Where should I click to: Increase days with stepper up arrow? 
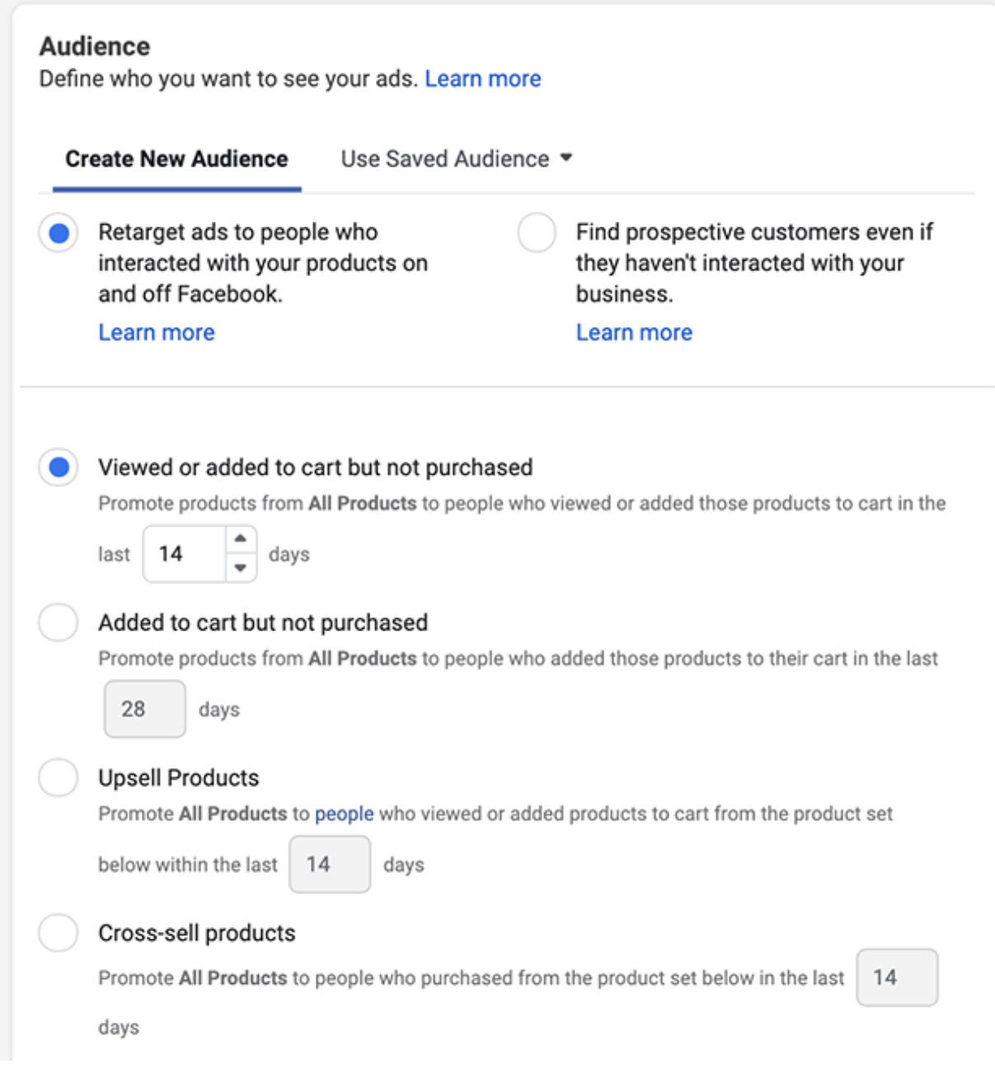(240, 539)
